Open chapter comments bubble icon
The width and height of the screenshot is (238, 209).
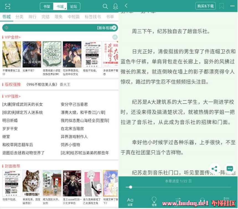click(229, 168)
